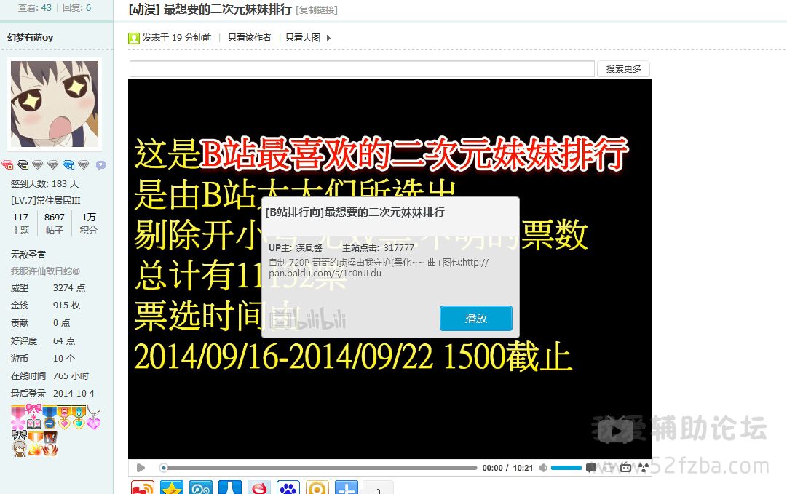Click the red diamond badge with number 8
787x494 pixels.
point(7,164)
